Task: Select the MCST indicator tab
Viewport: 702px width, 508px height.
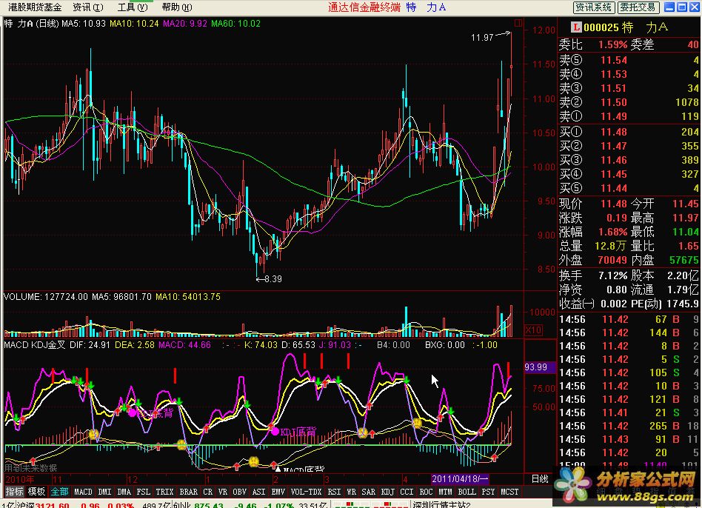Action: click(x=509, y=492)
